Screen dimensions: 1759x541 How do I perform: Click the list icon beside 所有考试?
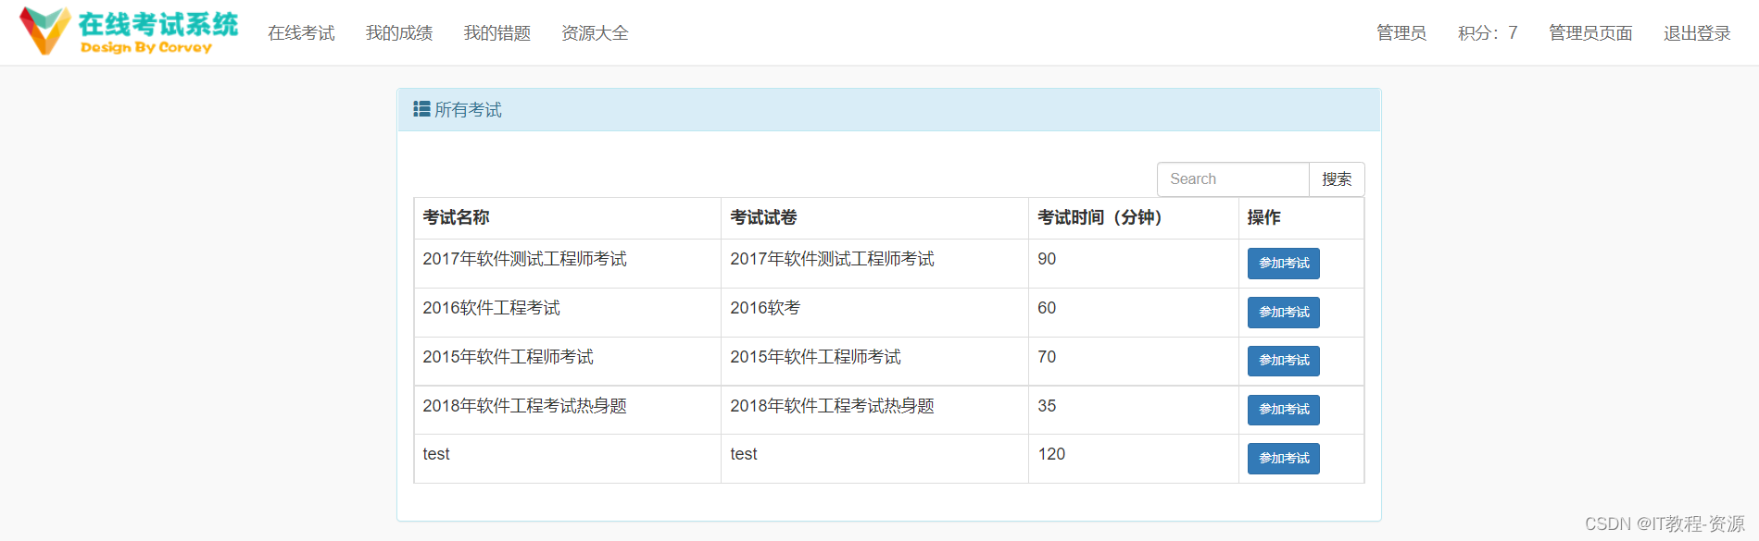(x=421, y=109)
